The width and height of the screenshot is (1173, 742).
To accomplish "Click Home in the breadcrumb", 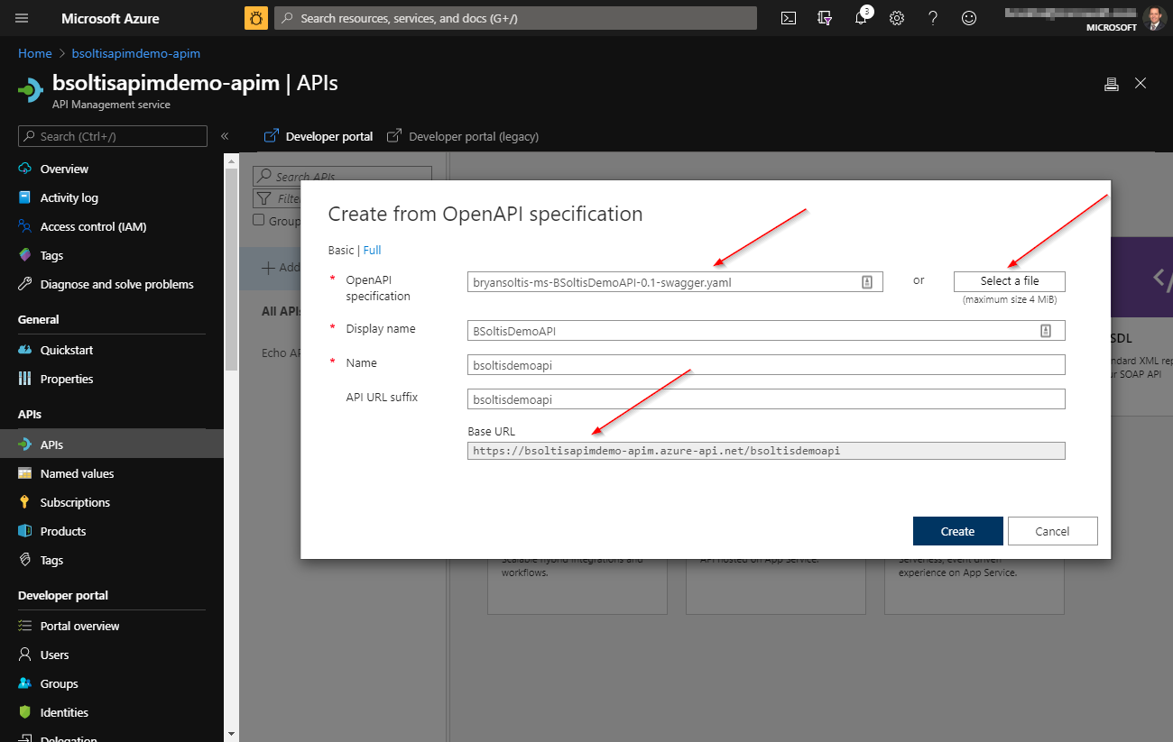I will pos(35,53).
